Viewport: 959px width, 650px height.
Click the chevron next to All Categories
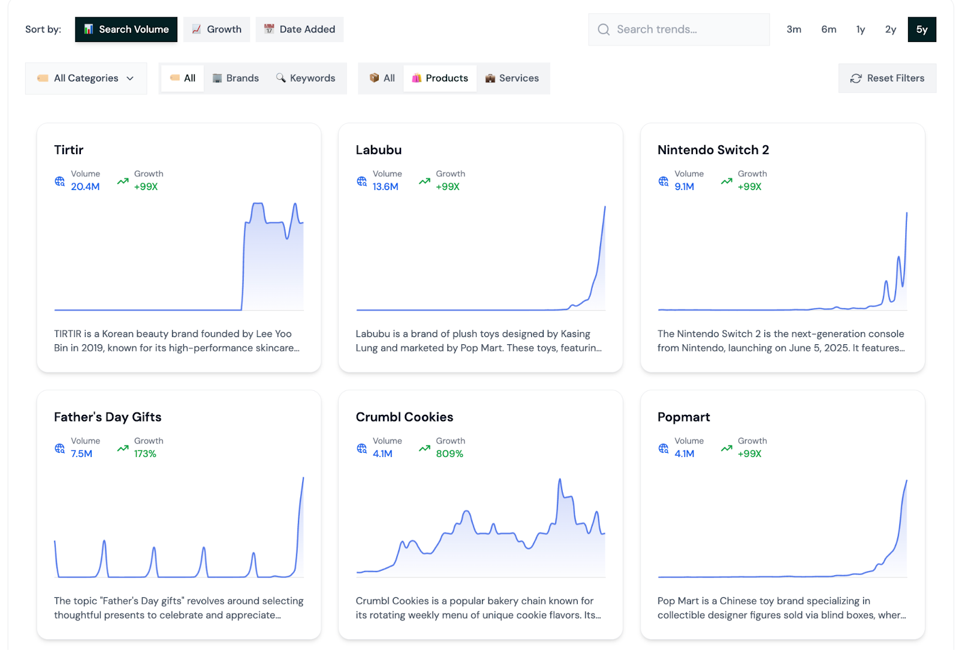[x=130, y=79]
